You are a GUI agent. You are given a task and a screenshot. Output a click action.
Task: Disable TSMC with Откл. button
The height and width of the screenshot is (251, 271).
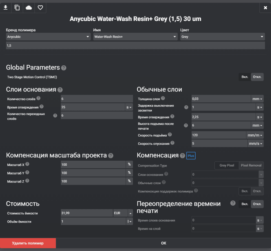tap(257, 77)
